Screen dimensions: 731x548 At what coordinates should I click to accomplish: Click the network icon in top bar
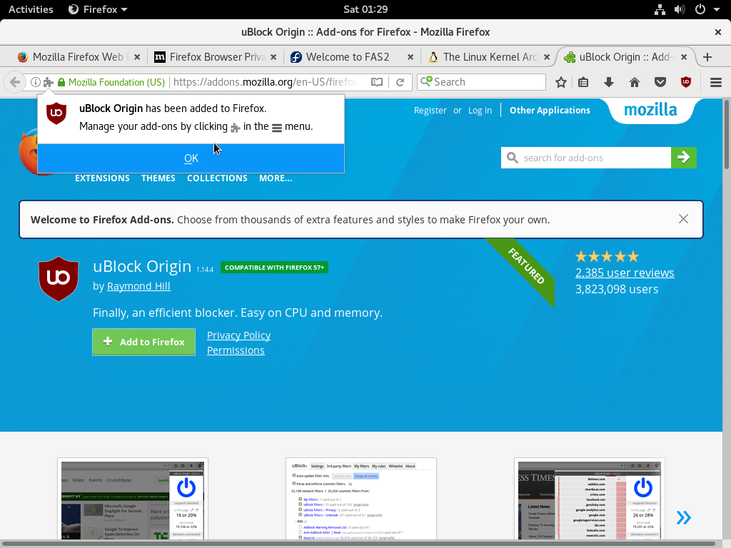(x=660, y=9)
